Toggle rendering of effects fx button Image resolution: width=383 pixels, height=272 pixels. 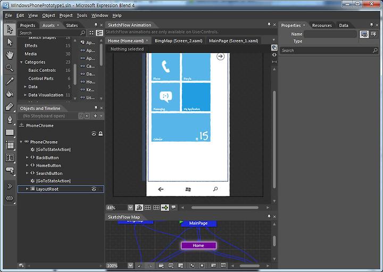pos(139,208)
